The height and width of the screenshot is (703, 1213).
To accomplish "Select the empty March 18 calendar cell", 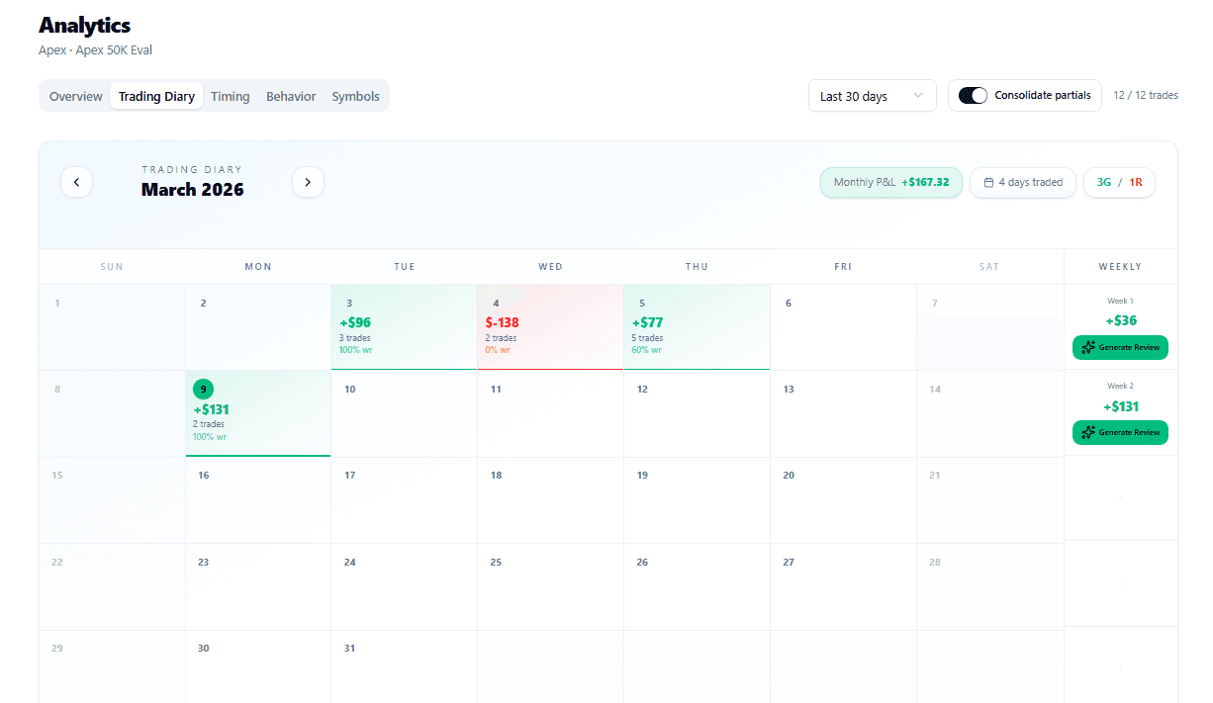I will tap(550, 499).
